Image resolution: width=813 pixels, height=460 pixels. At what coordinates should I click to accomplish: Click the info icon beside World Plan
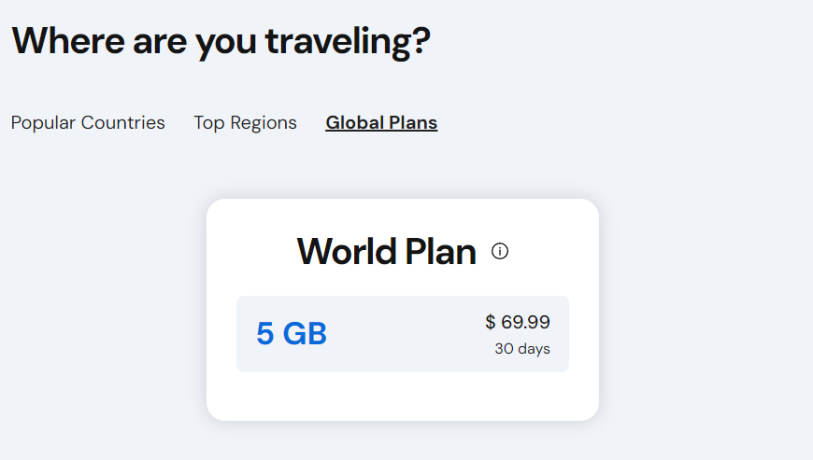click(500, 252)
